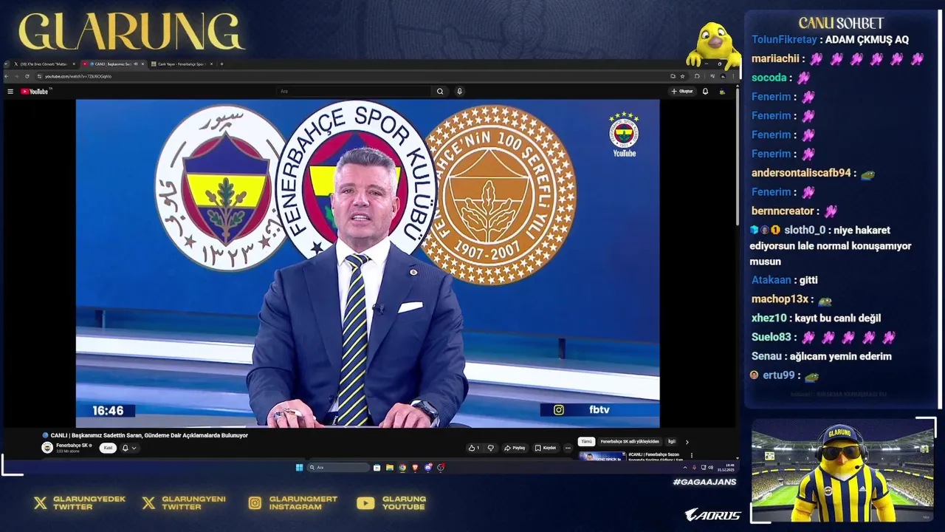Dislike the video with thumbs down
The image size is (945, 532).
pyautogui.click(x=490, y=448)
